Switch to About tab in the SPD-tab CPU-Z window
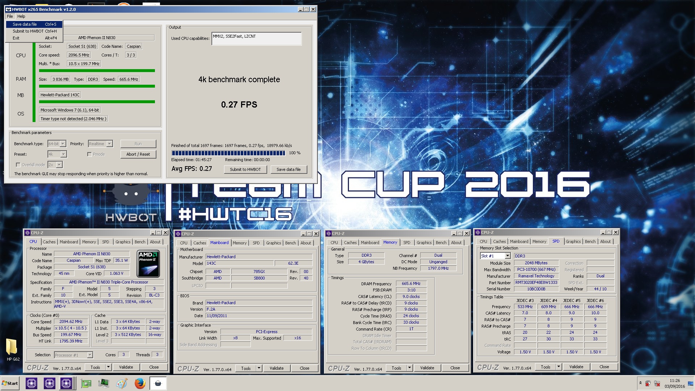 click(x=606, y=241)
